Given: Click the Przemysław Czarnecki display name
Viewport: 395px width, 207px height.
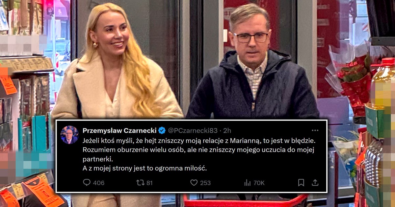Looking at the screenshot, I should 119,131.
